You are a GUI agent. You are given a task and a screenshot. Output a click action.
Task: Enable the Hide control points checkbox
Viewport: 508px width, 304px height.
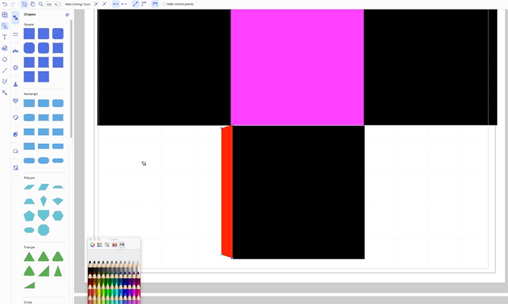click(164, 4)
